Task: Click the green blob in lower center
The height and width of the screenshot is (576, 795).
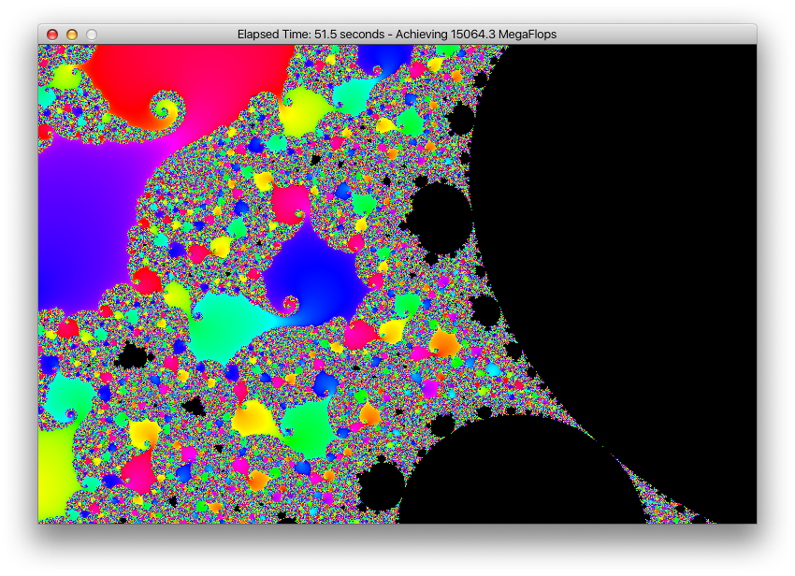Action: (306, 424)
